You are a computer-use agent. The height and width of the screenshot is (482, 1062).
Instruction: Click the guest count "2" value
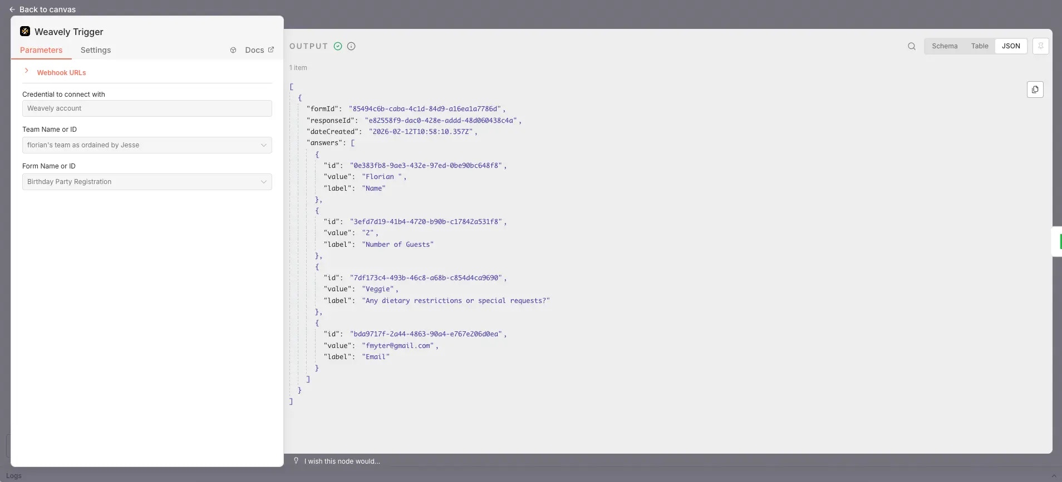click(368, 233)
